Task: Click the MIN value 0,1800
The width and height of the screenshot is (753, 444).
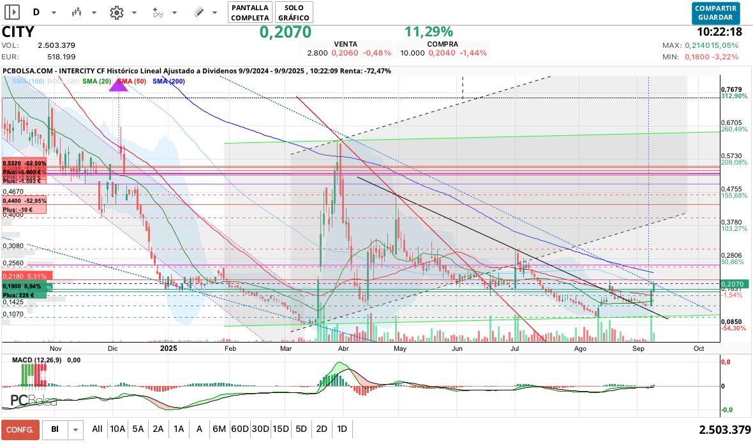Action: click(x=697, y=57)
